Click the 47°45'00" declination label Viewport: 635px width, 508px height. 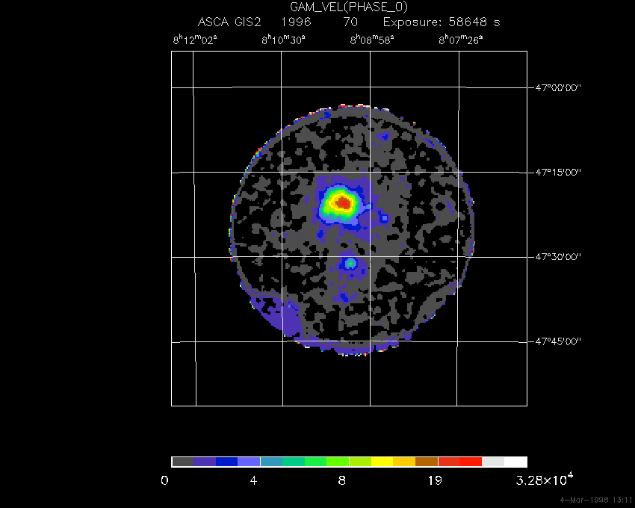558,341
